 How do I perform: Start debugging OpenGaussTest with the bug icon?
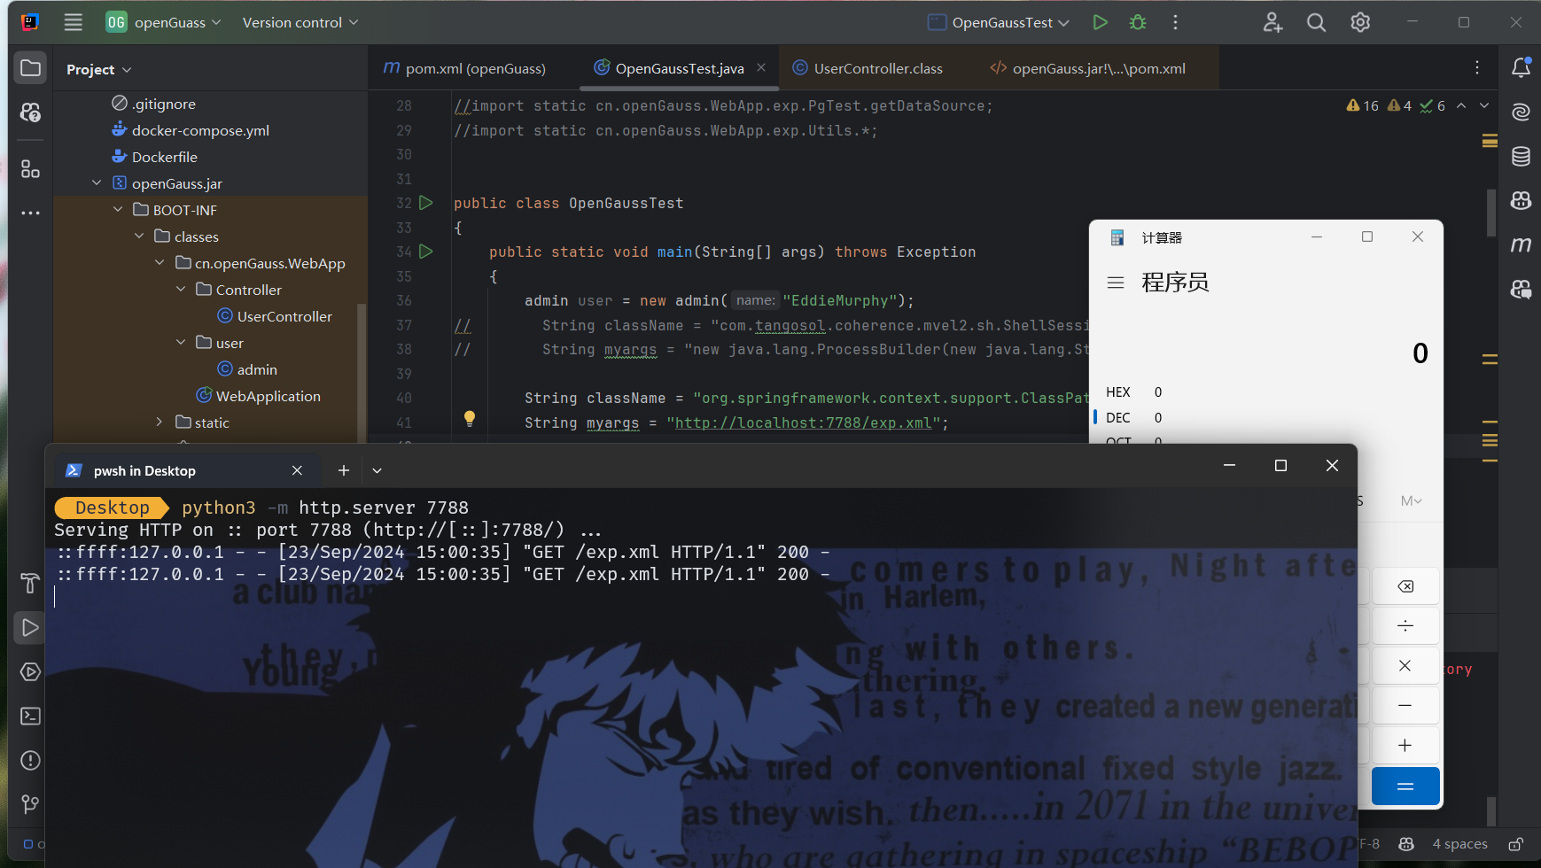click(1138, 22)
